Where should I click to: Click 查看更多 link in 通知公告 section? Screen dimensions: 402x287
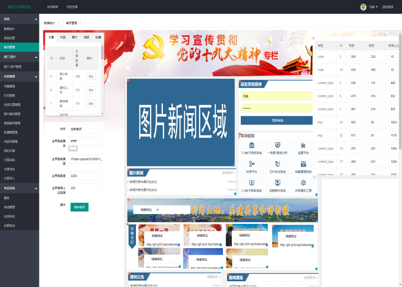pyautogui.click(x=214, y=277)
